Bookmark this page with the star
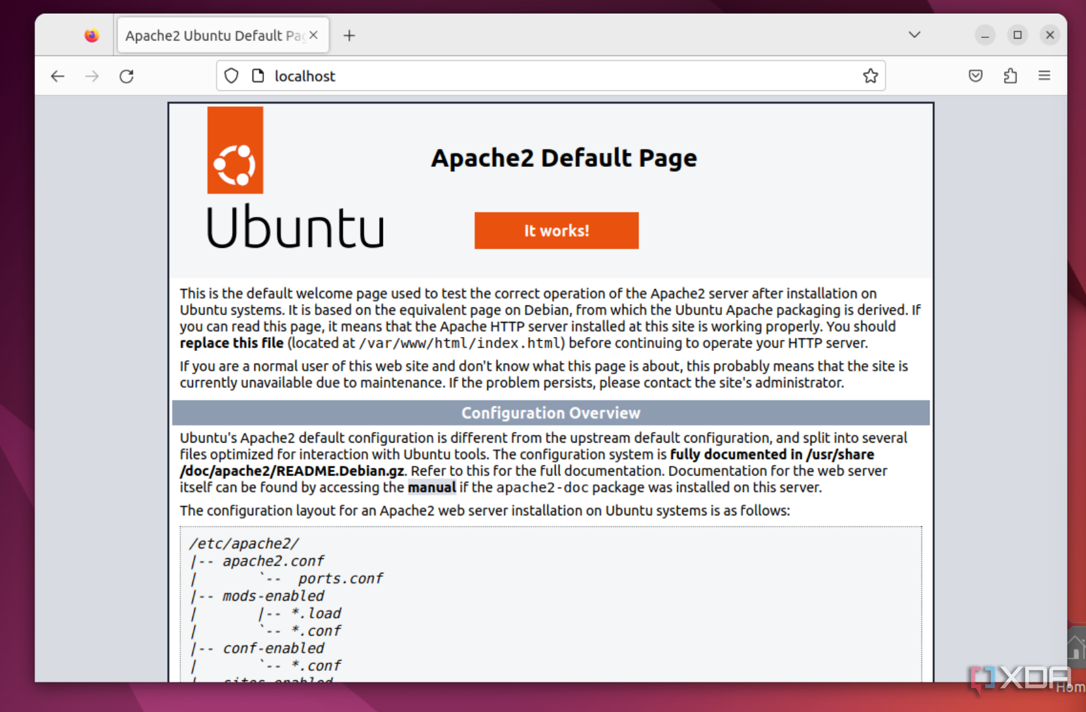The width and height of the screenshot is (1086, 712). pos(870,76)
